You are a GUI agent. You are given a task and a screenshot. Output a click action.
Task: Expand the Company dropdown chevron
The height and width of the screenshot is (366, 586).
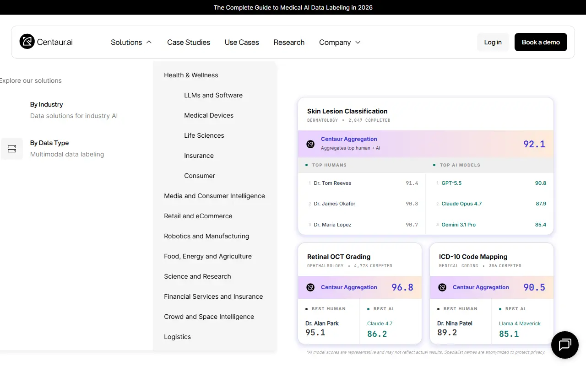pyautogui.click(x=358, y=42)
